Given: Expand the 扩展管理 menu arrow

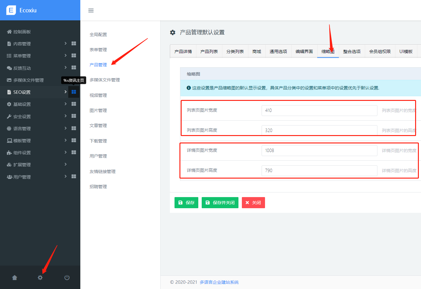Looking at the screenshot, I should coord(65,164).
